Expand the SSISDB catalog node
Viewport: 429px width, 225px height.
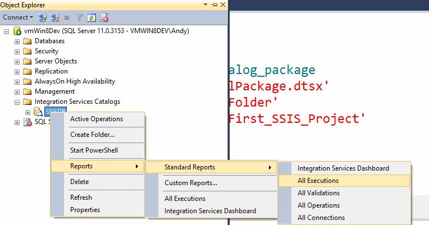(x=28, y=112)
